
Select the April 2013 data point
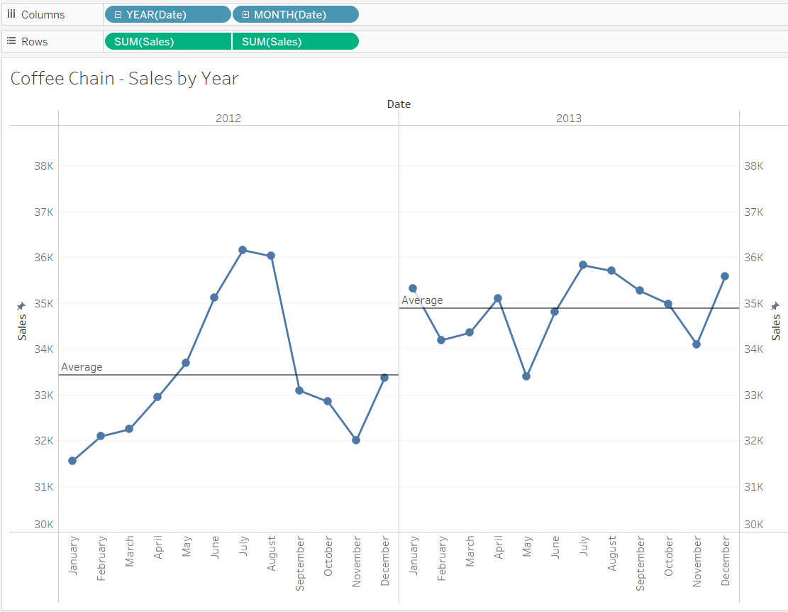[498, 299]
